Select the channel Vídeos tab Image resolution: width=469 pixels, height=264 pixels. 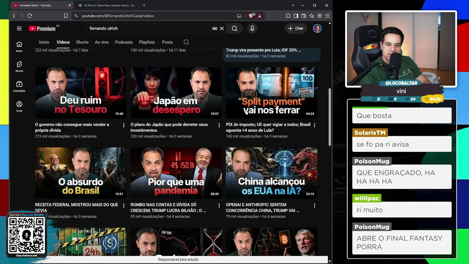click(63, 42)
